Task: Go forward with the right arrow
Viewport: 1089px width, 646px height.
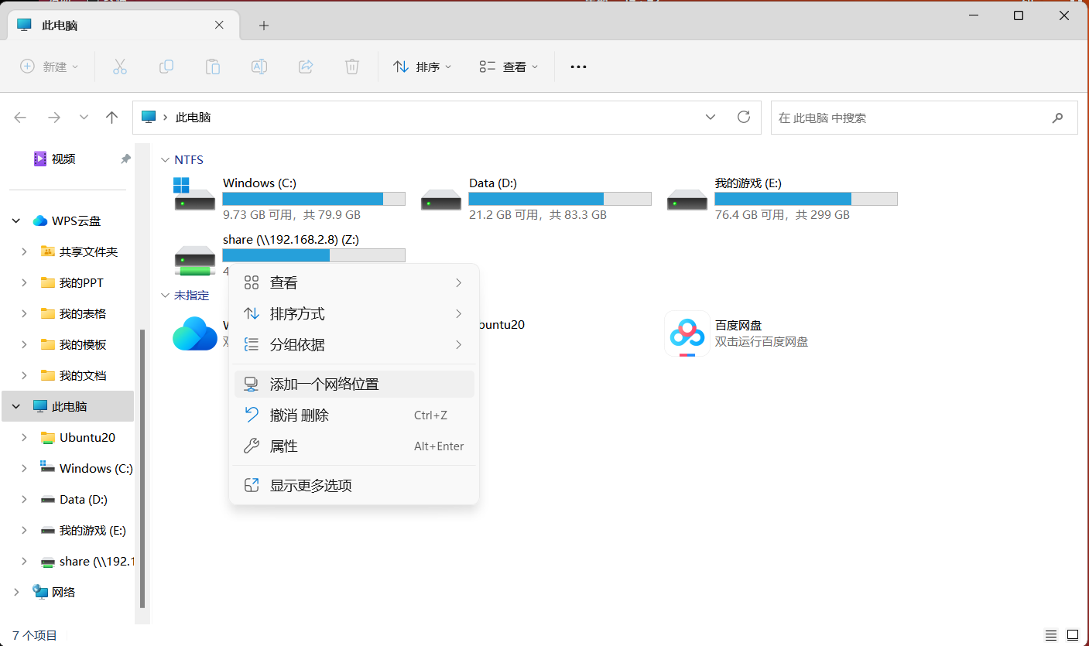Action: click(x=54, y=118)
